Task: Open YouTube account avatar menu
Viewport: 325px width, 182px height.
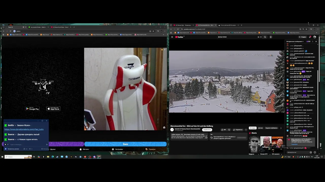Action: (x=315, y=37)
